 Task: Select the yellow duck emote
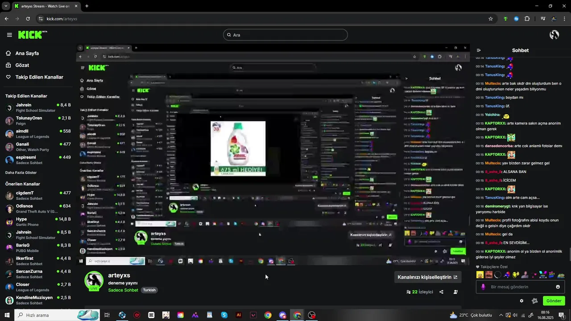coord(480,275)
